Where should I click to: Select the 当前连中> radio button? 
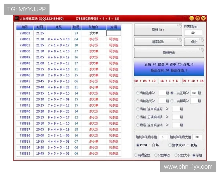pyautogui.click(x=138, y=93)
